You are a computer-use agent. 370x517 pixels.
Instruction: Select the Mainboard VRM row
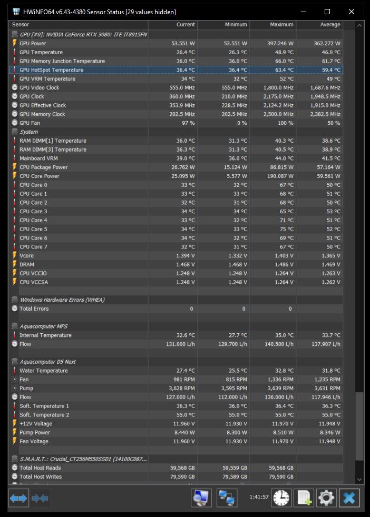point(176,158)
